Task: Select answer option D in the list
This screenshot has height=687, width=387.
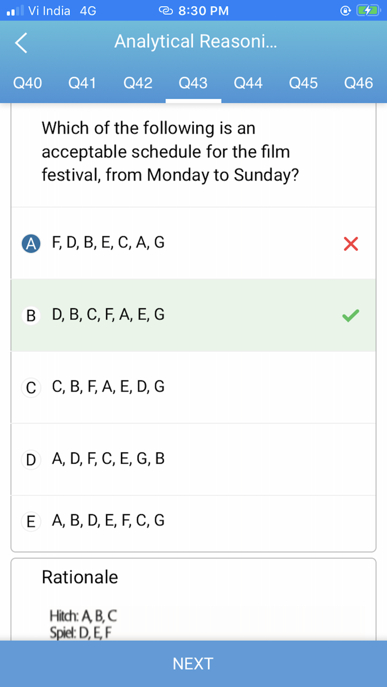Action: pyautogui.click(x=108, y=459)
